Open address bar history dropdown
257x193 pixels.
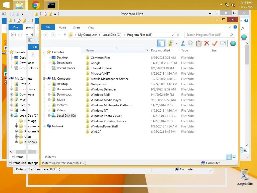[172, 35]
